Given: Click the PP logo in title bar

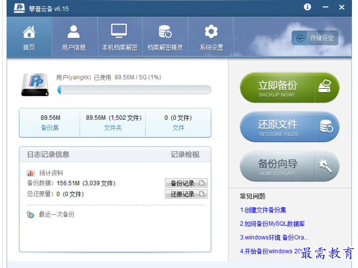Looking at the screenshot, I should click(x=19, y=8).
